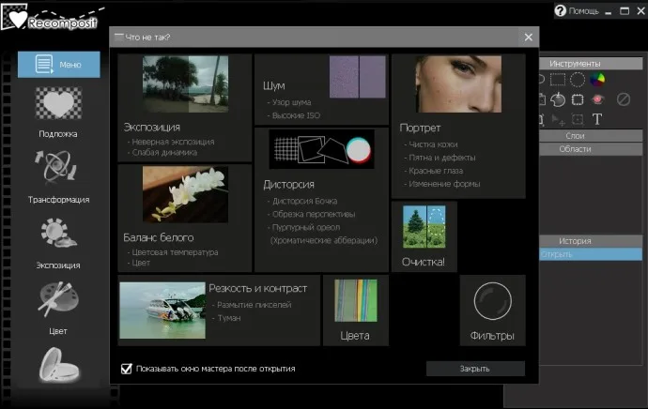The width and height of the screenshot is (648, 409).
Task: Select the 'Открыть' history entry
Action: [591, 254]
